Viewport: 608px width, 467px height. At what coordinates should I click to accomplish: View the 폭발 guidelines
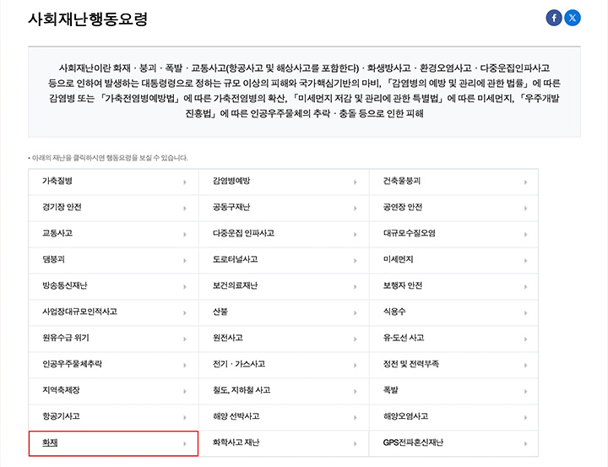tap(453, 391)
